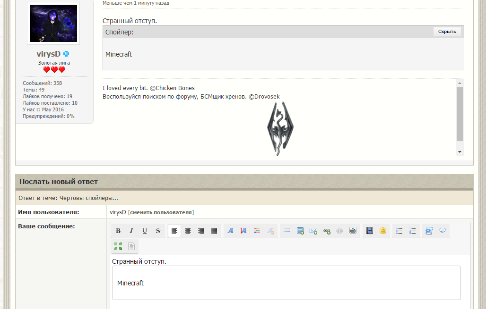Click the insert email icon

click(x=313, y=231)
